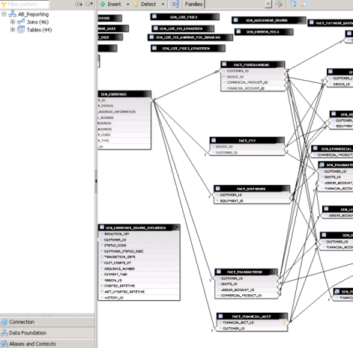
Task: Click the table icon on DIM_AGREEMENT_STATUS
Action: 235,20
